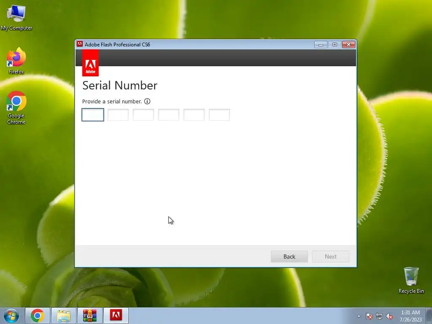This screenshot has width=432, height=324.
Task: Click the Adobe logo in installer header
Action: click(x=90, y=63)
